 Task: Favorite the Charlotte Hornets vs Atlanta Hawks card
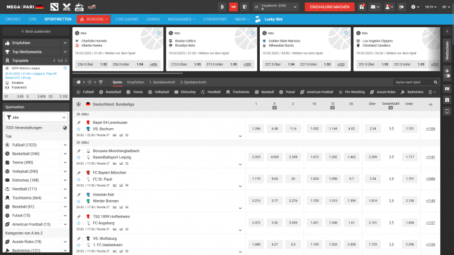[x=159, y=33]
